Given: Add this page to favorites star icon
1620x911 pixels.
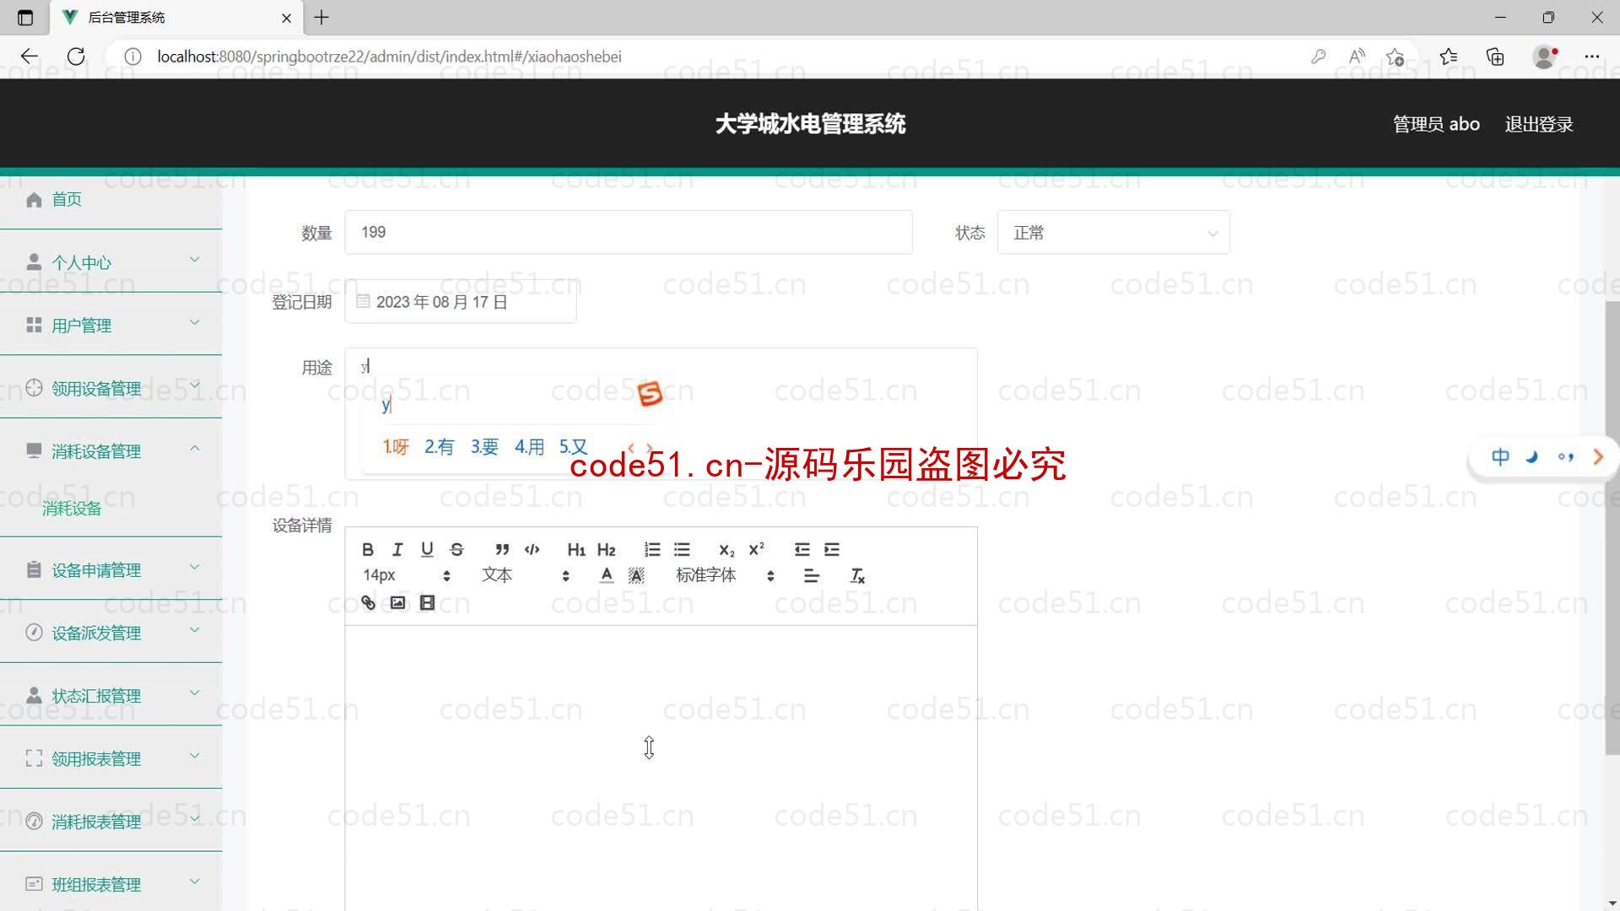Looking at the screenshot, I should [1395, 57].
